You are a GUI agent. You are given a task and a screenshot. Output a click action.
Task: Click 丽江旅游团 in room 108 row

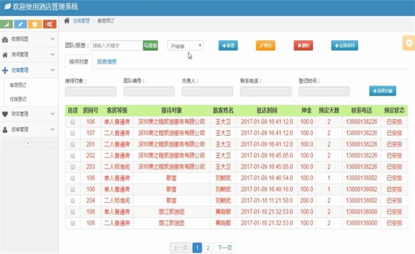[172, 223]
